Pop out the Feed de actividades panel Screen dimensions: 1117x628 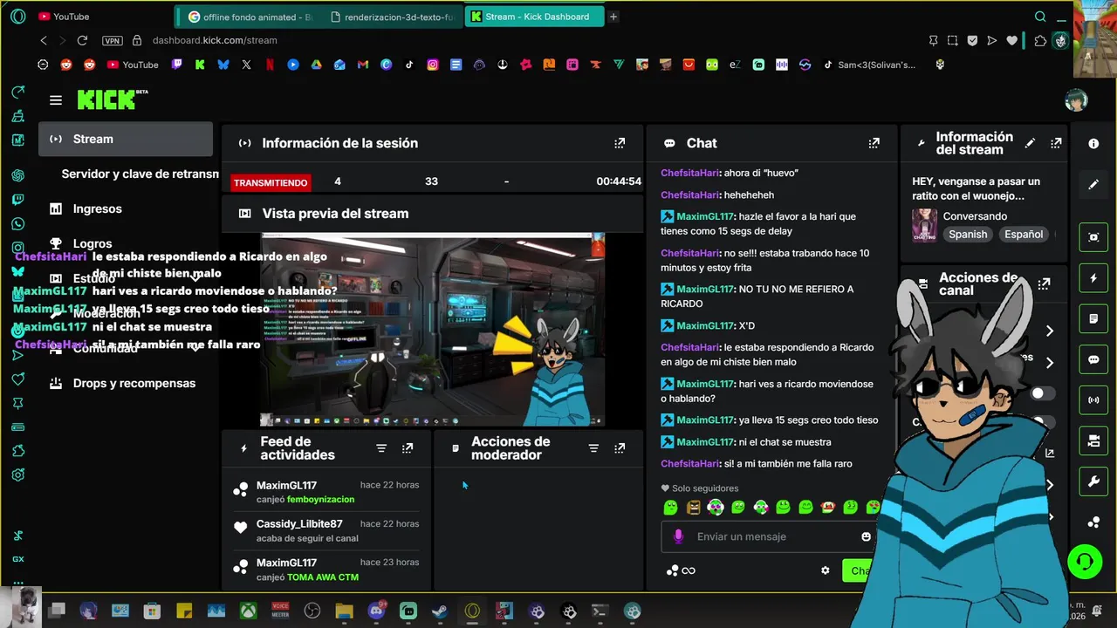tap(408, 448)
